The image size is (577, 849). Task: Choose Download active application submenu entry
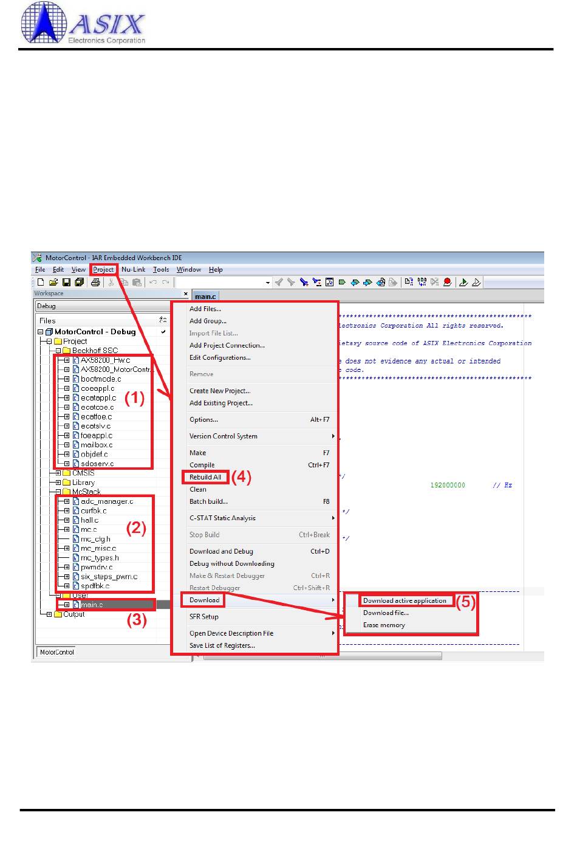point(405,600)
